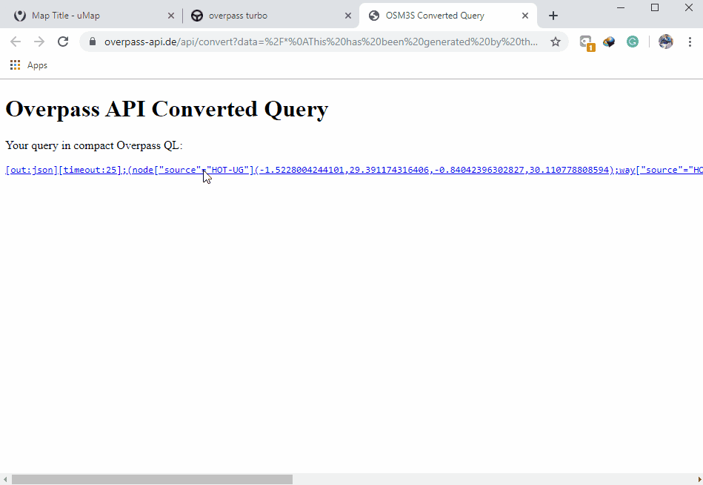Open the Chrome three-dot menu
The width and height of the screenshot is (703, 485).
coord(690,42)
